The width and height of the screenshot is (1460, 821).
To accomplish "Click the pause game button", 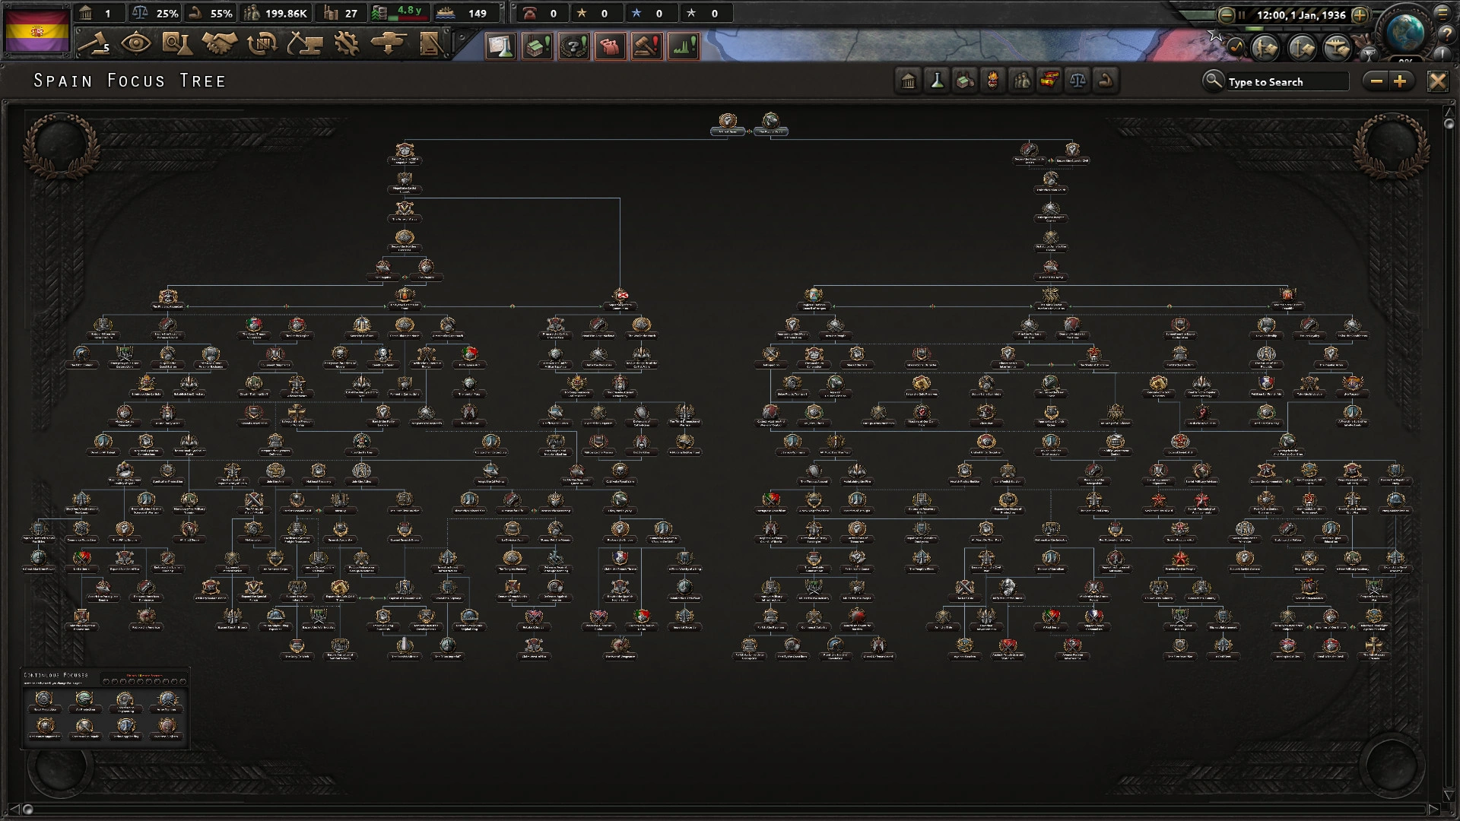I will point(1246,14).
